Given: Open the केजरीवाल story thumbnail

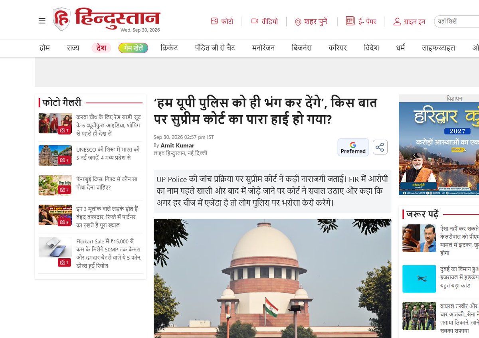Looking at the screenshot, I should [x=419, y=238].
